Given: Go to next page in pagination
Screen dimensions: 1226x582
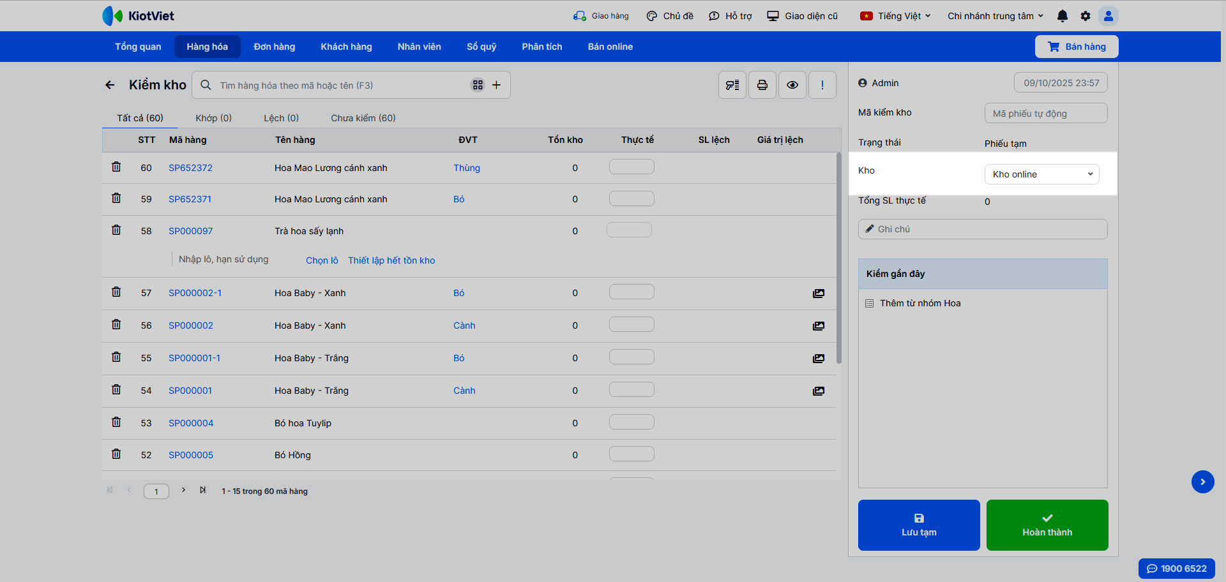Looking at the screenshot, I should pos(183,490).
